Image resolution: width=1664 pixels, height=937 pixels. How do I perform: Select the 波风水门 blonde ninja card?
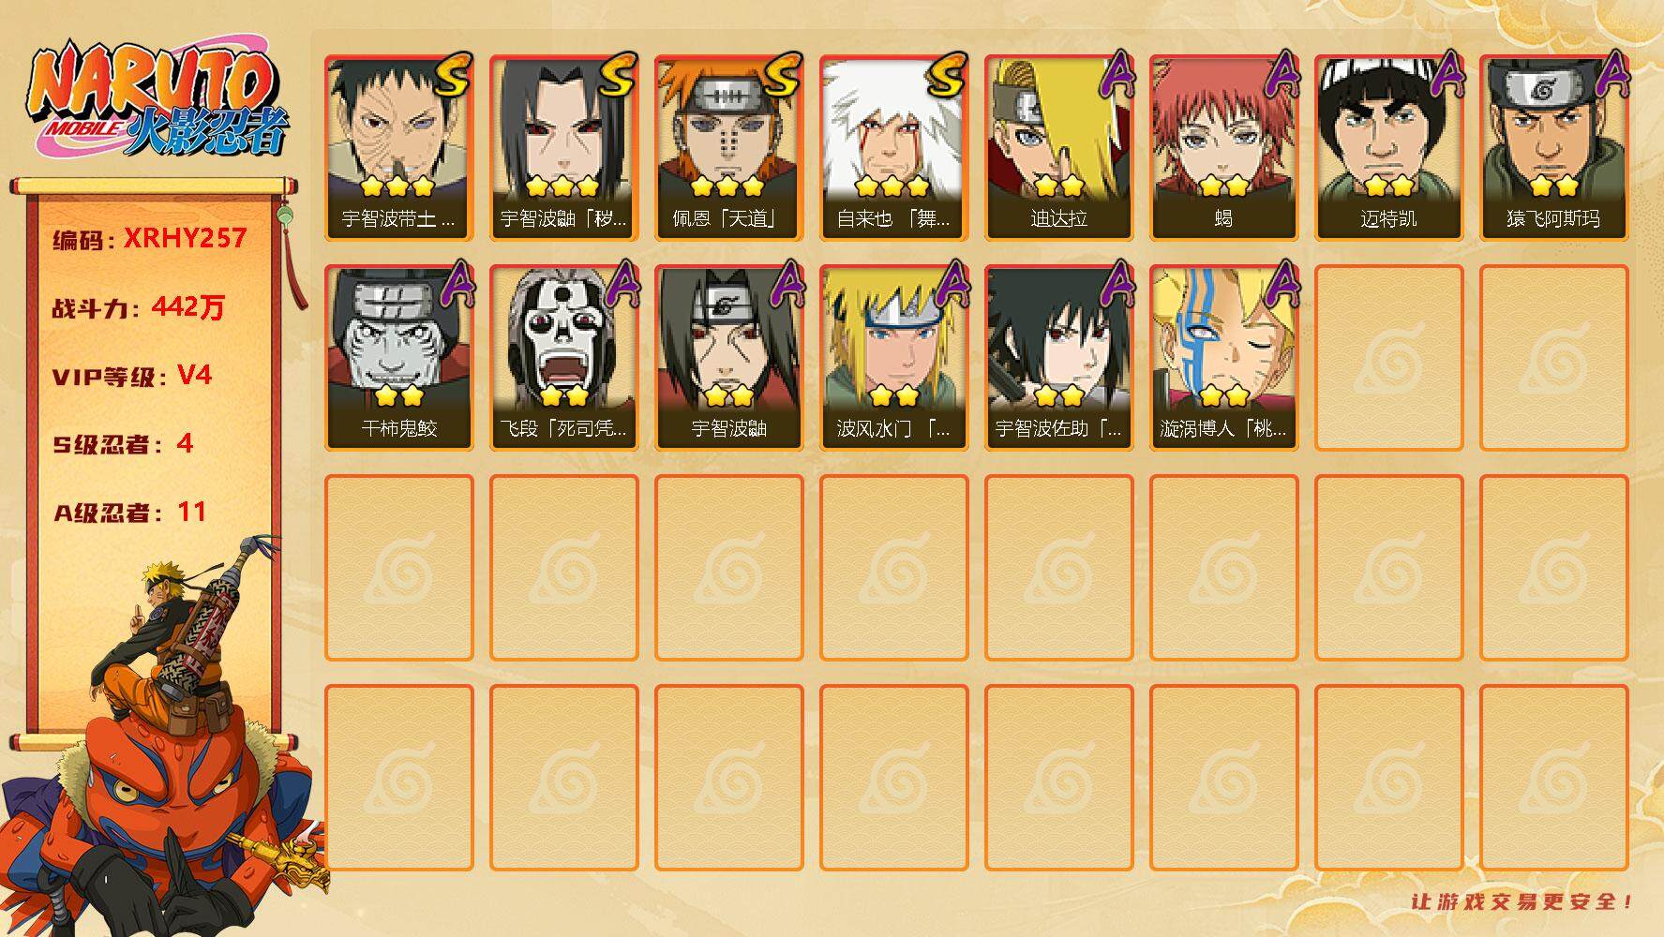pos(893,358)
